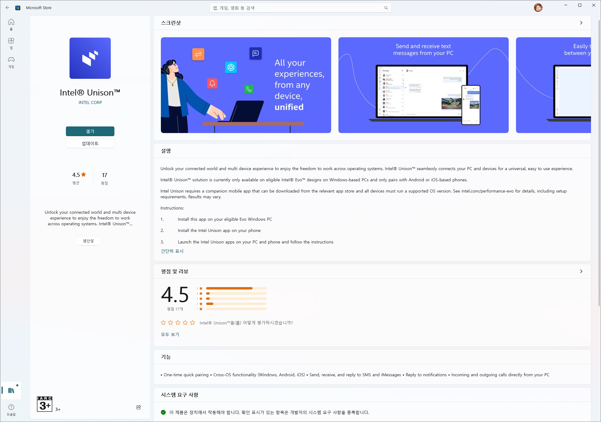601x422 pixels.
Task: Expand ratings and reviews chevron
Action: 581,271
